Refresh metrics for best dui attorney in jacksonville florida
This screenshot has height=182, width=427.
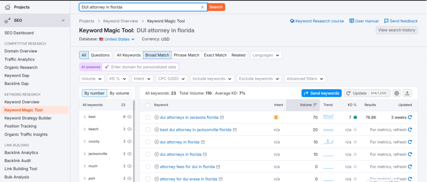point(410,130)
